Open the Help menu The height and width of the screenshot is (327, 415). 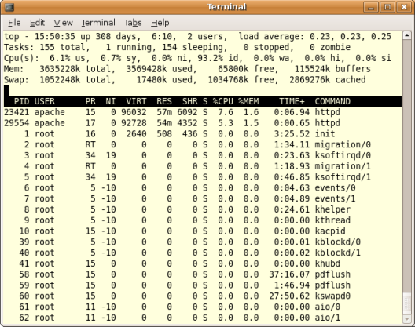pos(160,23)
